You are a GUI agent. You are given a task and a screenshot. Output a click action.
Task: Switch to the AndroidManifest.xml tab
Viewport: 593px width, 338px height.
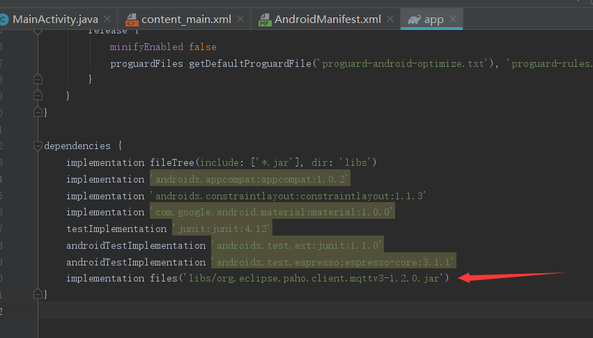[328, 20]
